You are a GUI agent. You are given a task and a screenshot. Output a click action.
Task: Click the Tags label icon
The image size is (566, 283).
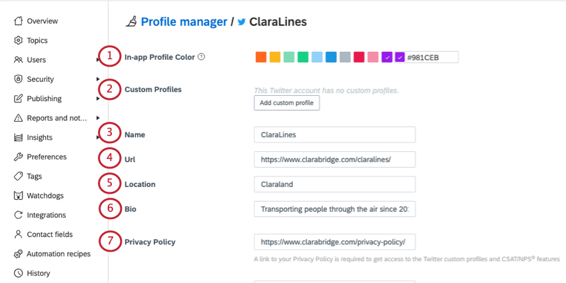point(18,176)
